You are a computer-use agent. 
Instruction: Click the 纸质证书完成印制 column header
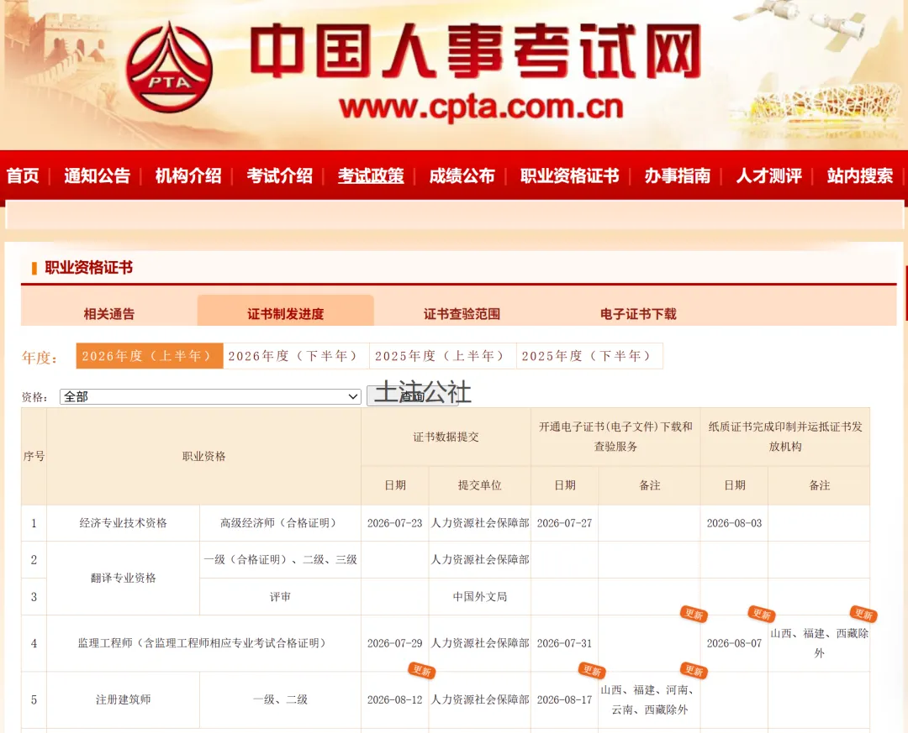[x=785, y=437]
